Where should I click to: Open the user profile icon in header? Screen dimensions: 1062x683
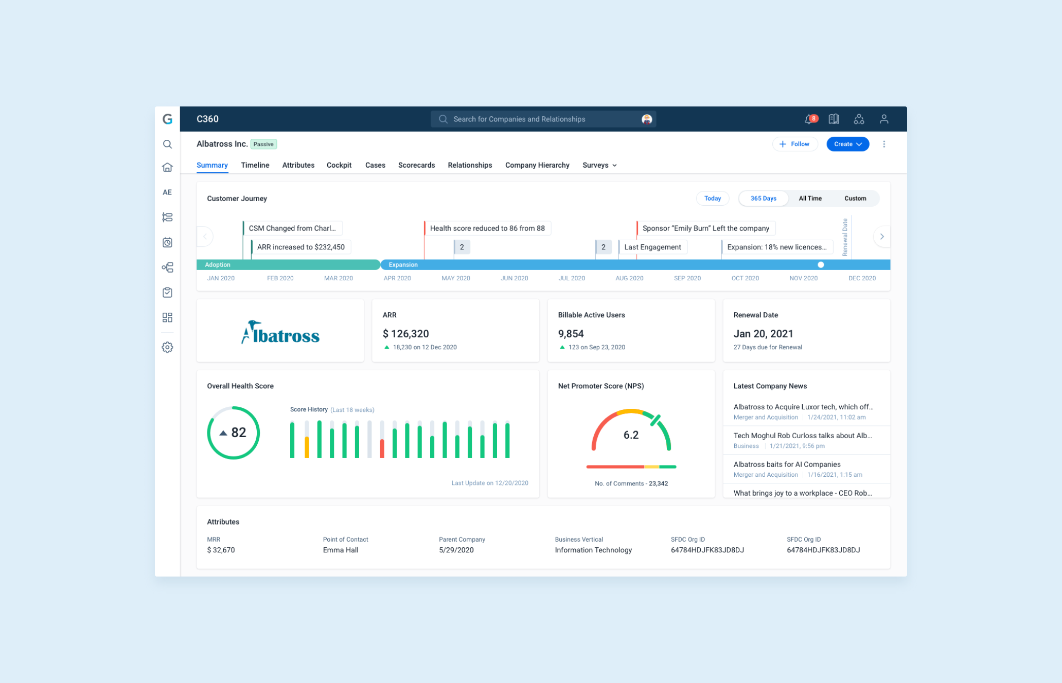pos(884,119)
